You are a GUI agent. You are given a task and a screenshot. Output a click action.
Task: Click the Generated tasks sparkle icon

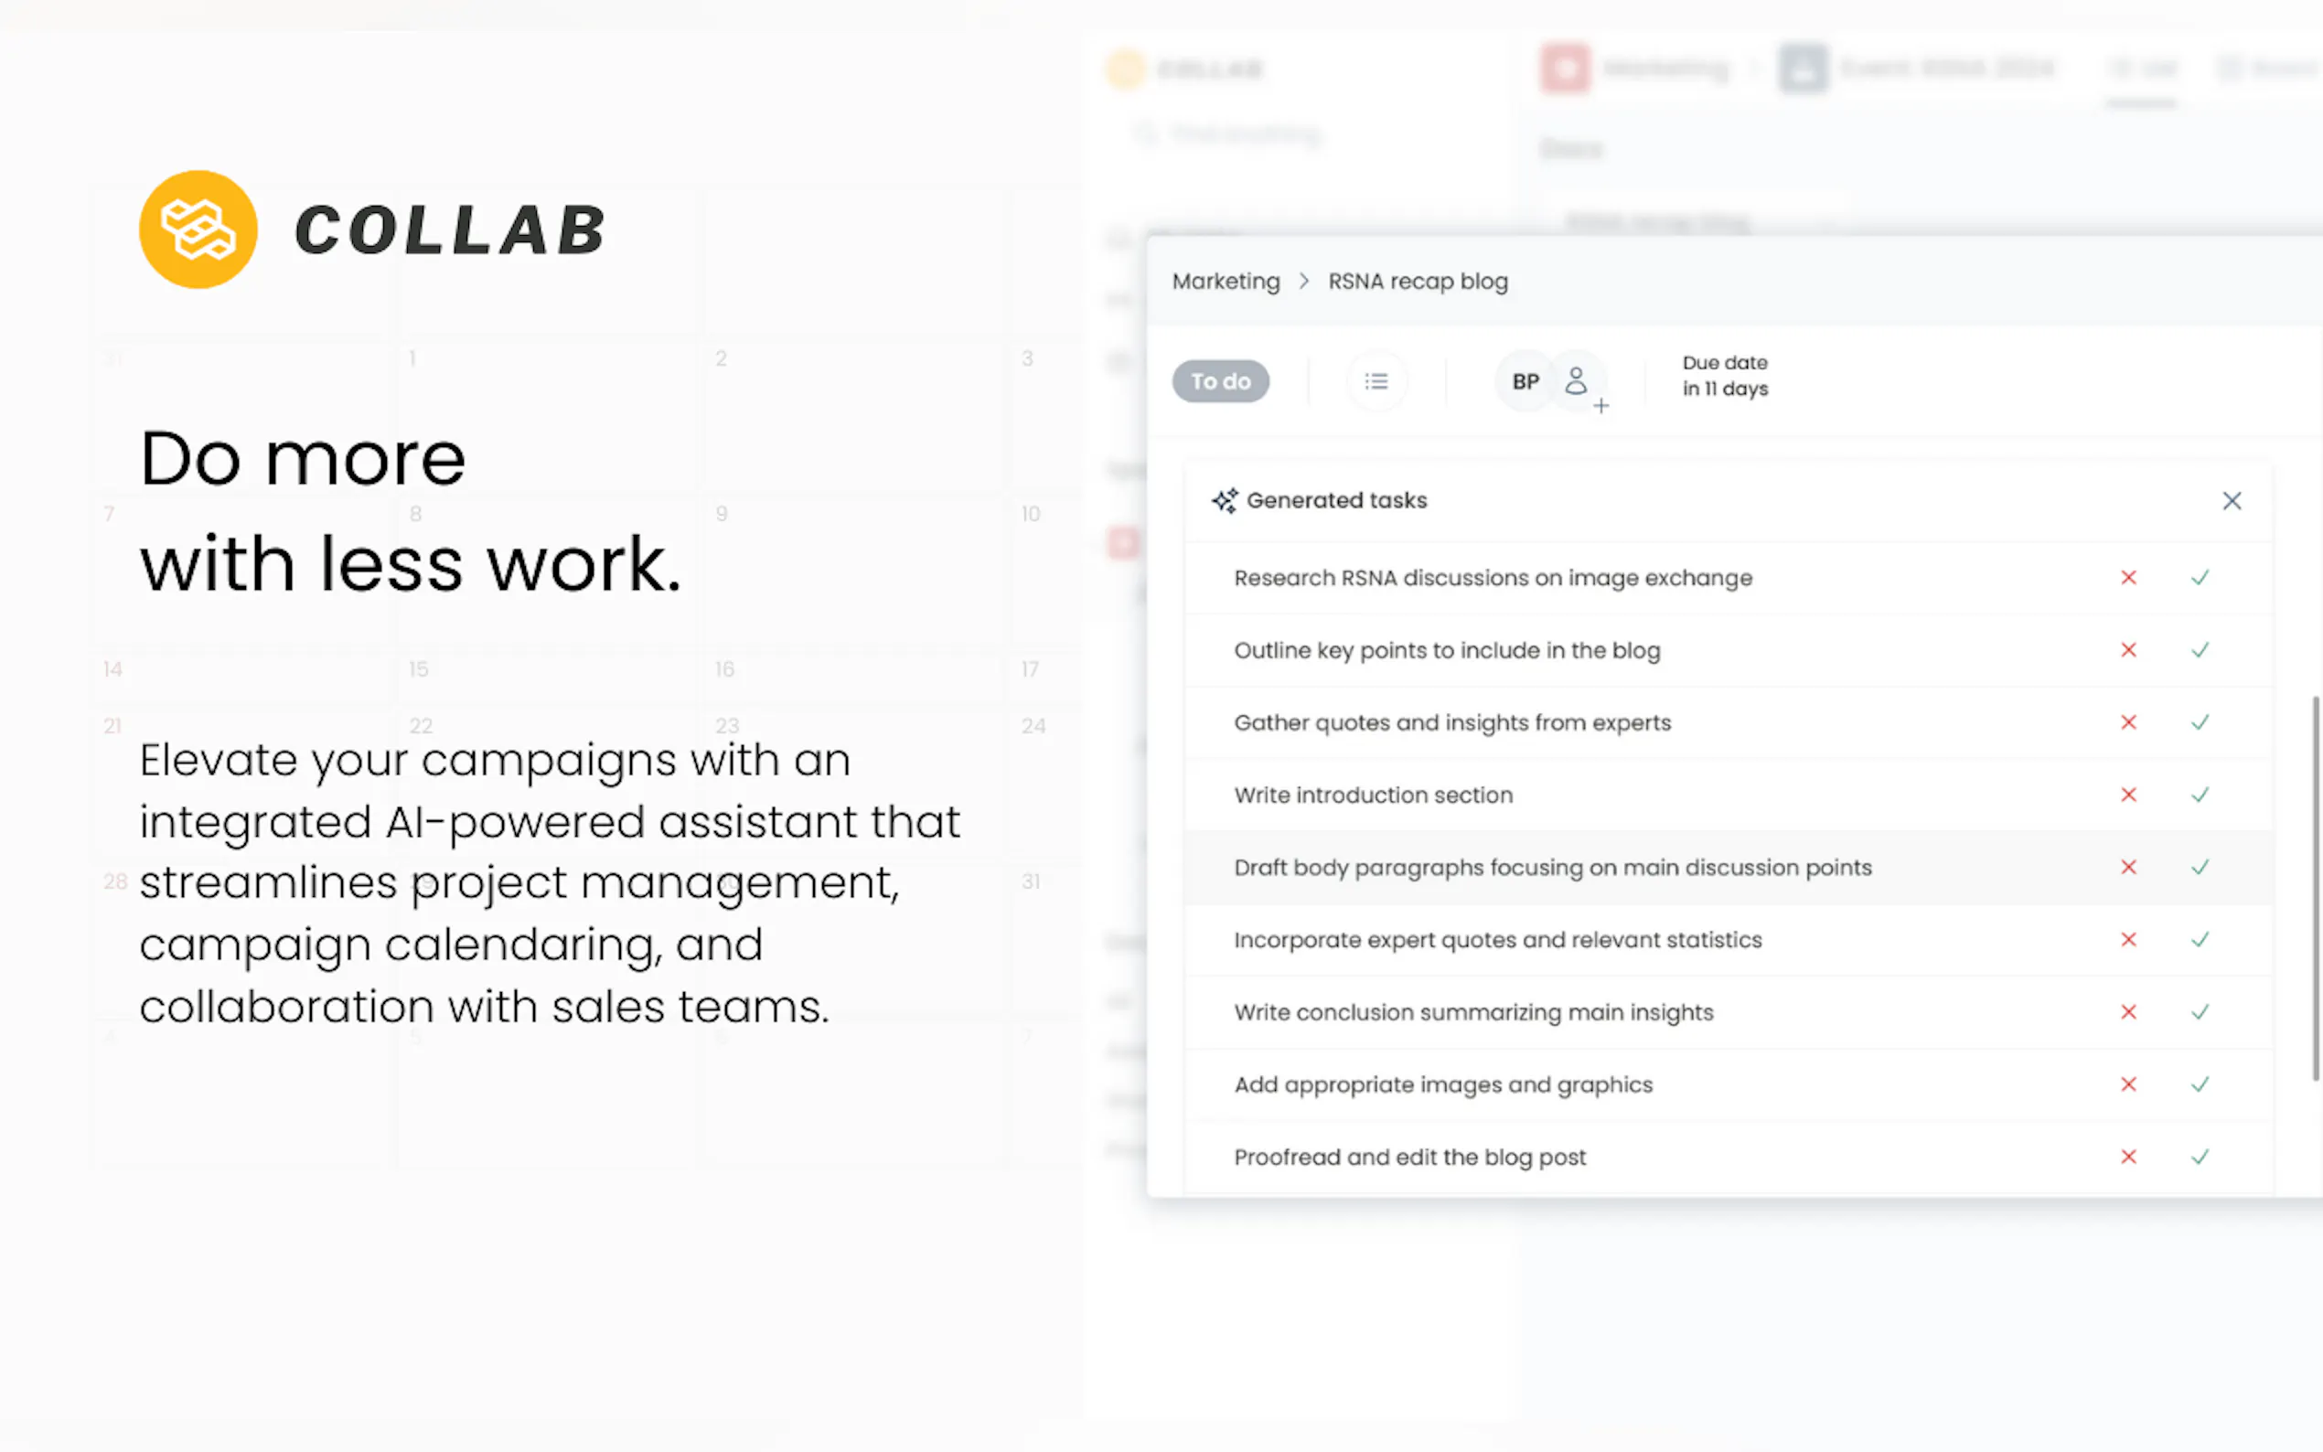[1225, 500]
